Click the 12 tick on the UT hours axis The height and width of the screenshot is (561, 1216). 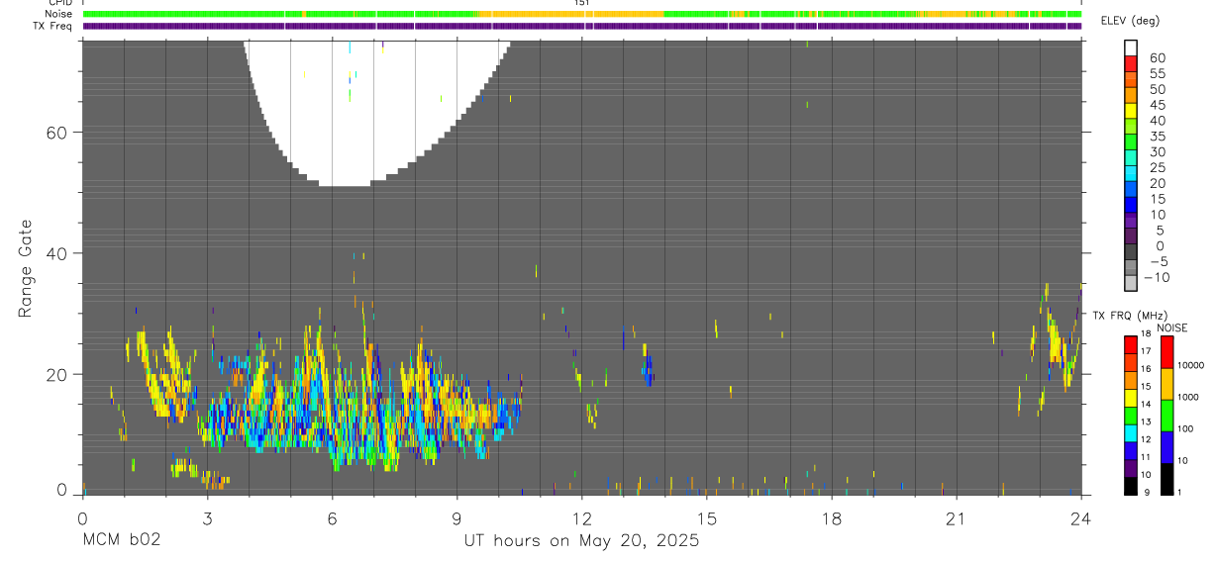581,518
